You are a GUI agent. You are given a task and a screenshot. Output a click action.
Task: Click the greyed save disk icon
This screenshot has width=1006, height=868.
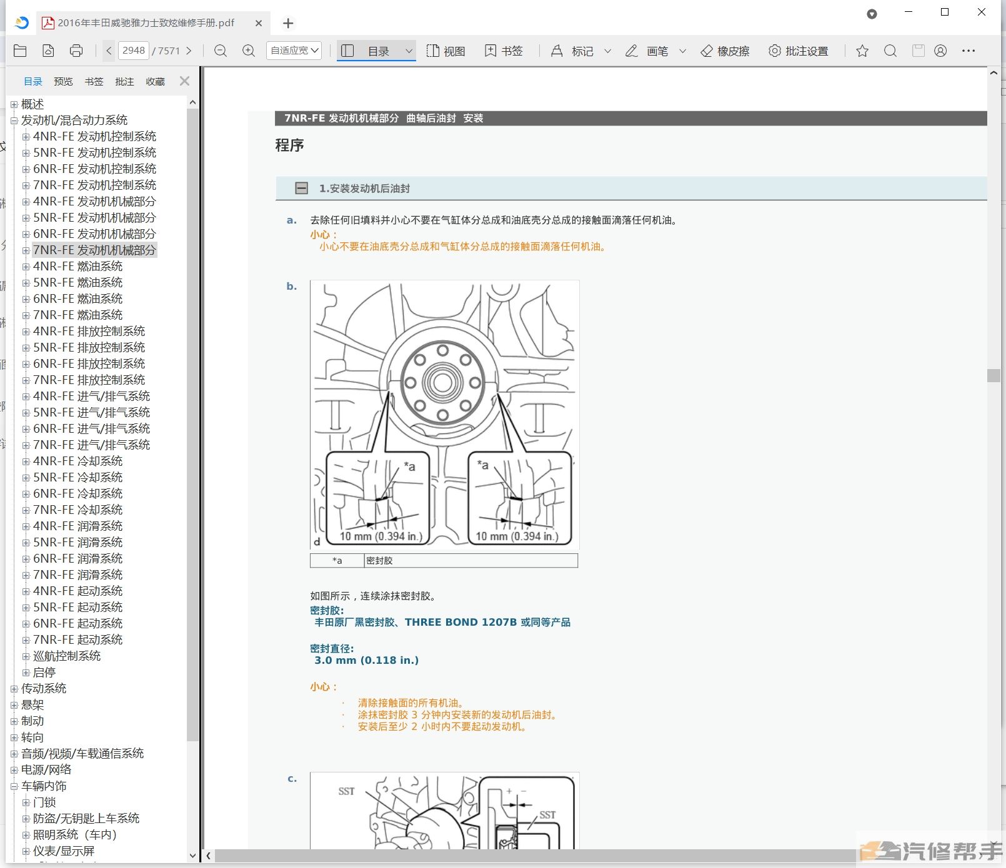[x=918, y=51]
